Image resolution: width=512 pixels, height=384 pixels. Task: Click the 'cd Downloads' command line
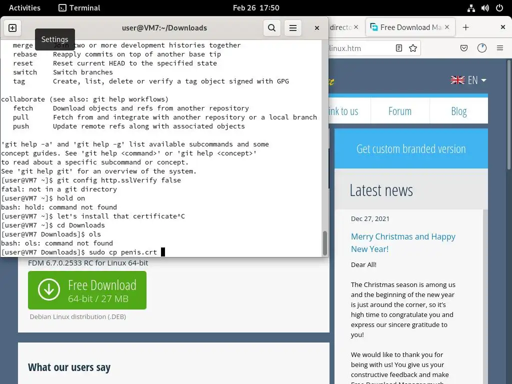80,225
